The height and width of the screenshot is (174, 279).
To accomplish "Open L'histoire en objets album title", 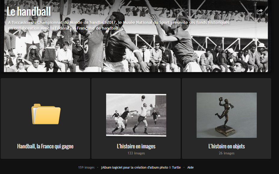I will tap(226, 146).
